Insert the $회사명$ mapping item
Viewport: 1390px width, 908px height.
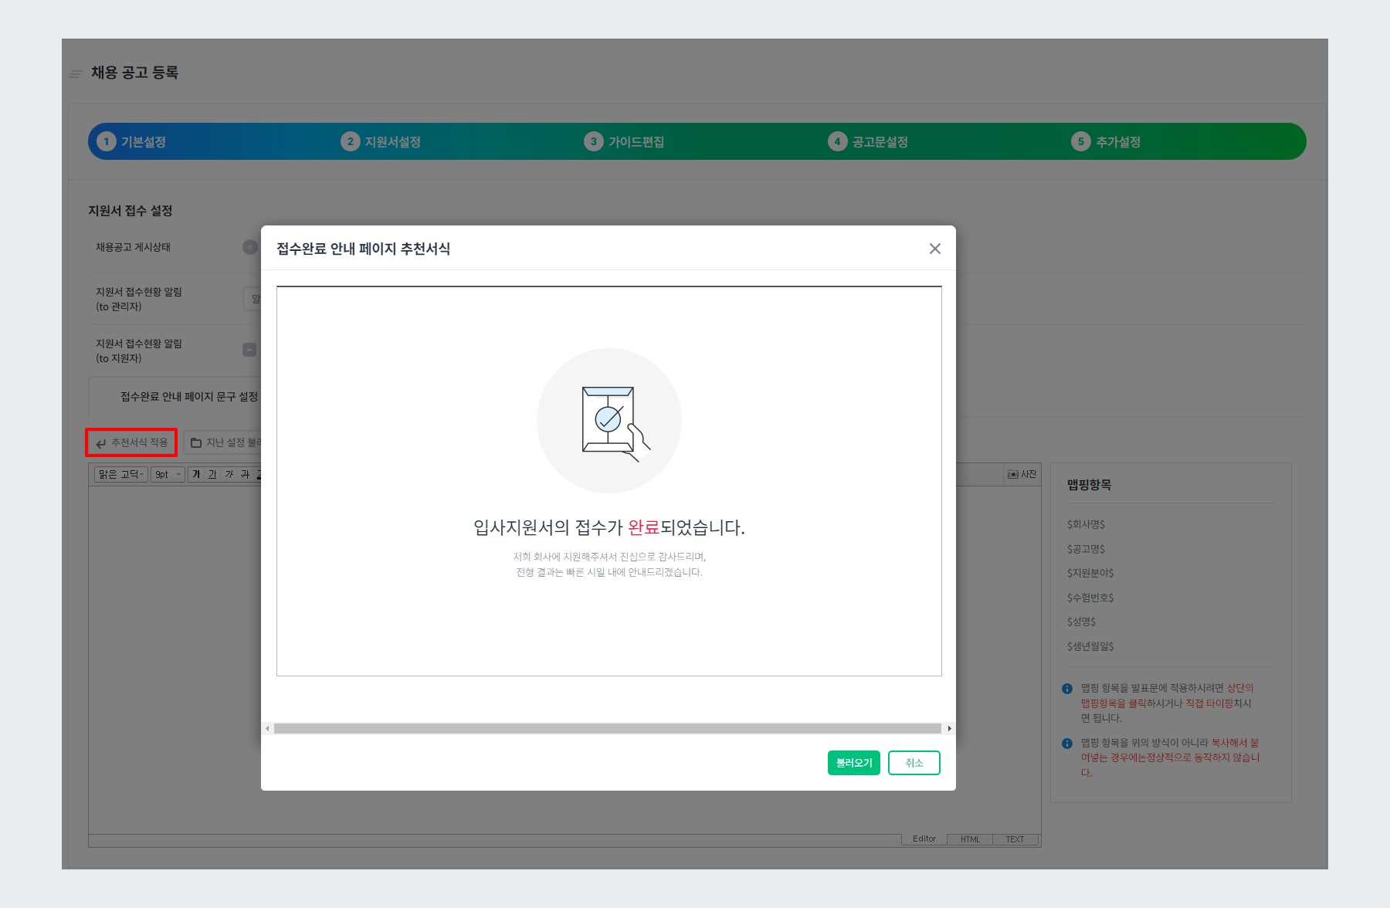click(x=1086, y=524)
